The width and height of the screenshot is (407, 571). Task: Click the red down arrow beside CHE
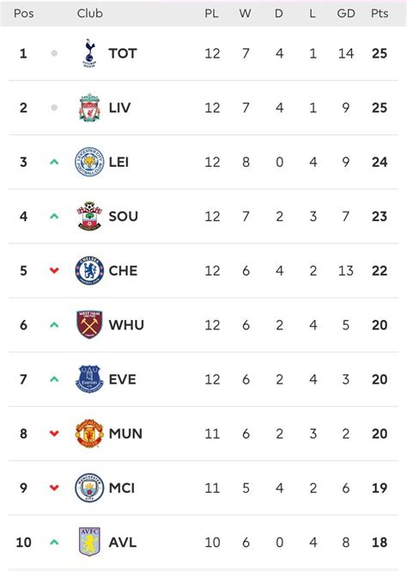[x=54, y=270]
